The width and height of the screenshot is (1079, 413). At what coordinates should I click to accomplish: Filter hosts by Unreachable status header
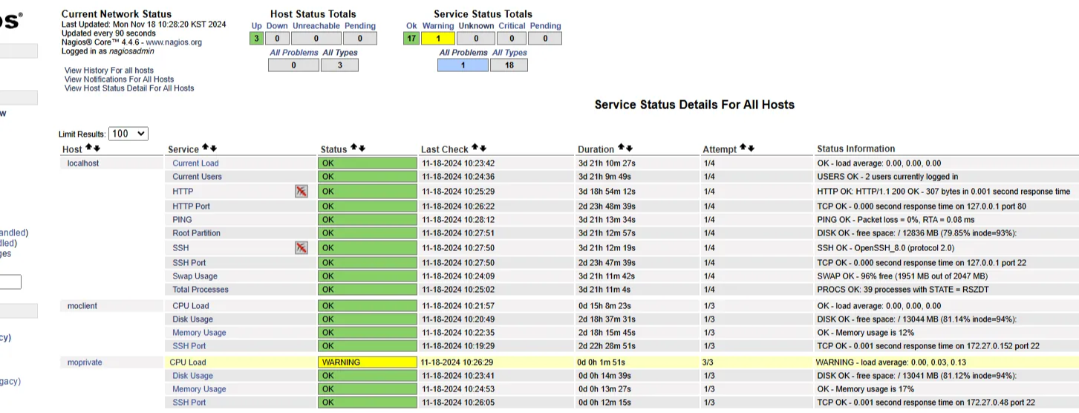[316, 26]
